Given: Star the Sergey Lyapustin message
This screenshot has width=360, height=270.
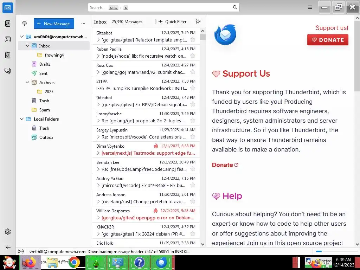Looking at the screenshot, I should [x=193, y=137].
